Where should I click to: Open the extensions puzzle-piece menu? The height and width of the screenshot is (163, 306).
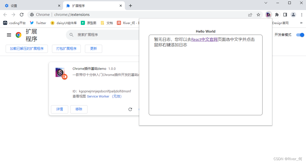coord(277,15)
